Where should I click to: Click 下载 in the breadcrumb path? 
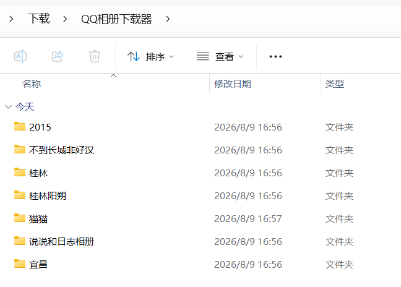coord(39,19)
